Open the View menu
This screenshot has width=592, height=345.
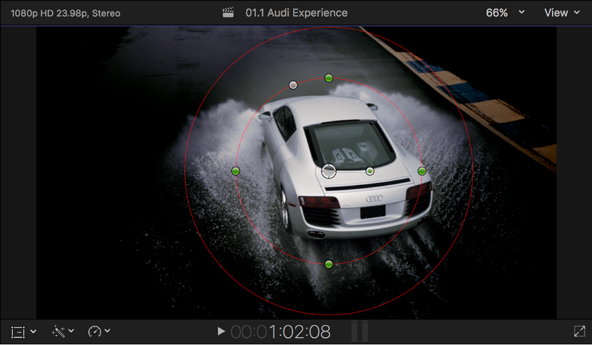pyautogui.click(x=562, y=12)
